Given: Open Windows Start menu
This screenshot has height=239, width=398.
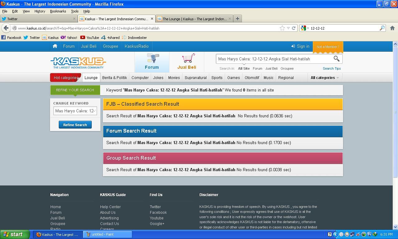Looking at the screenshot, I should 15,234.
